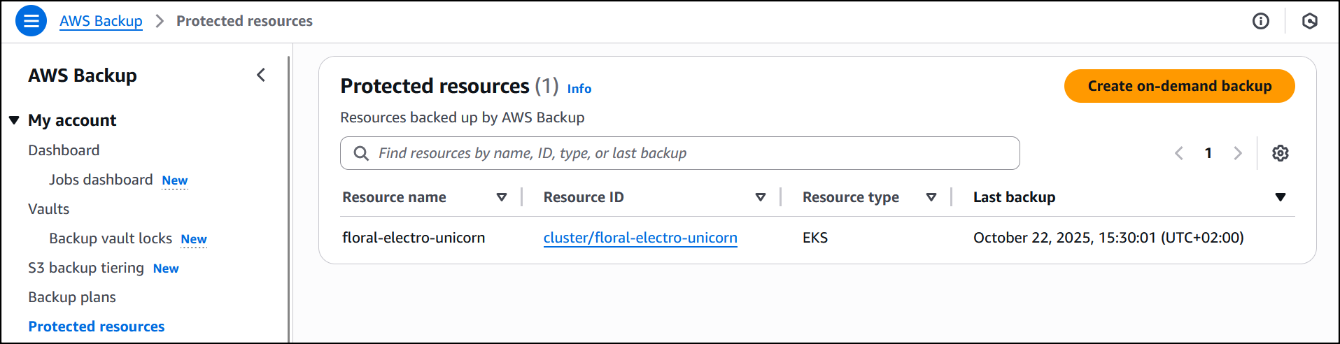Open the hamburger navigation menu icon
This screenshot has height=344, width=1340.
coord(31,21)
